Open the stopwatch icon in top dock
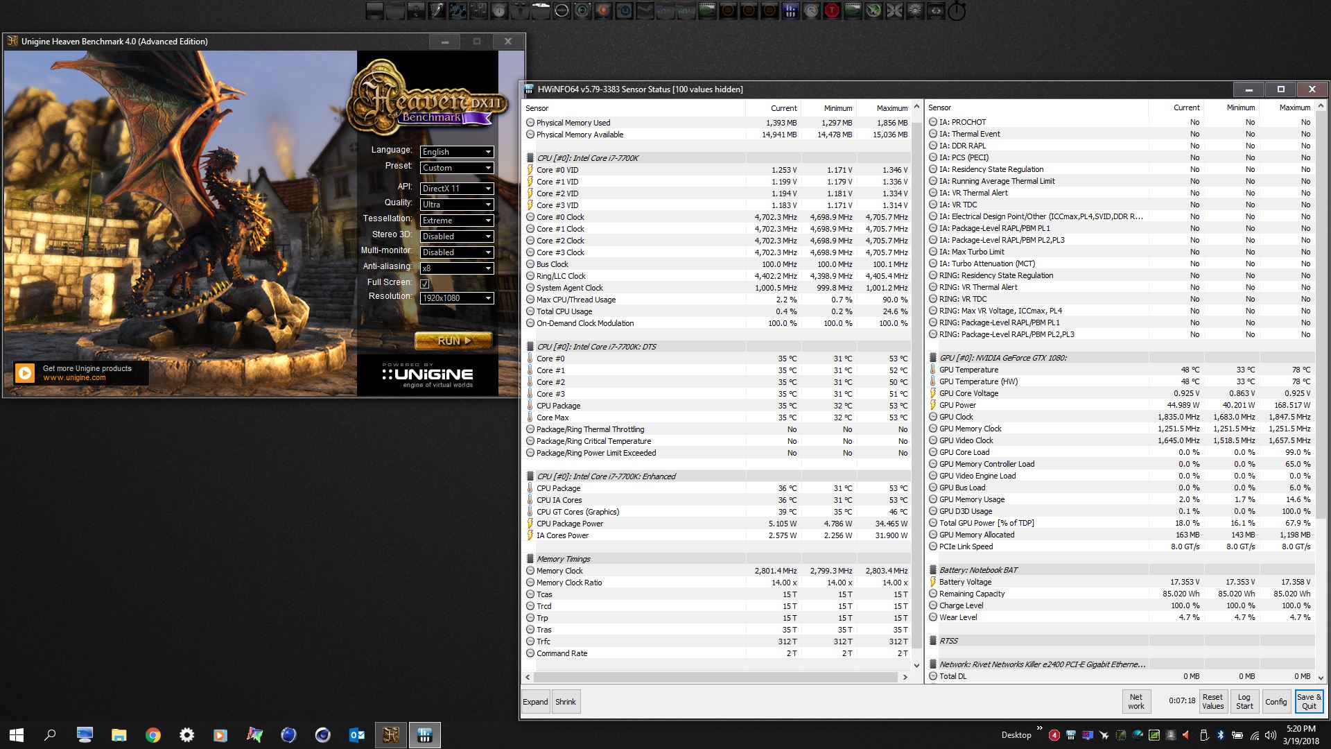The image size is (1331, 749). (x=957, y=10)
